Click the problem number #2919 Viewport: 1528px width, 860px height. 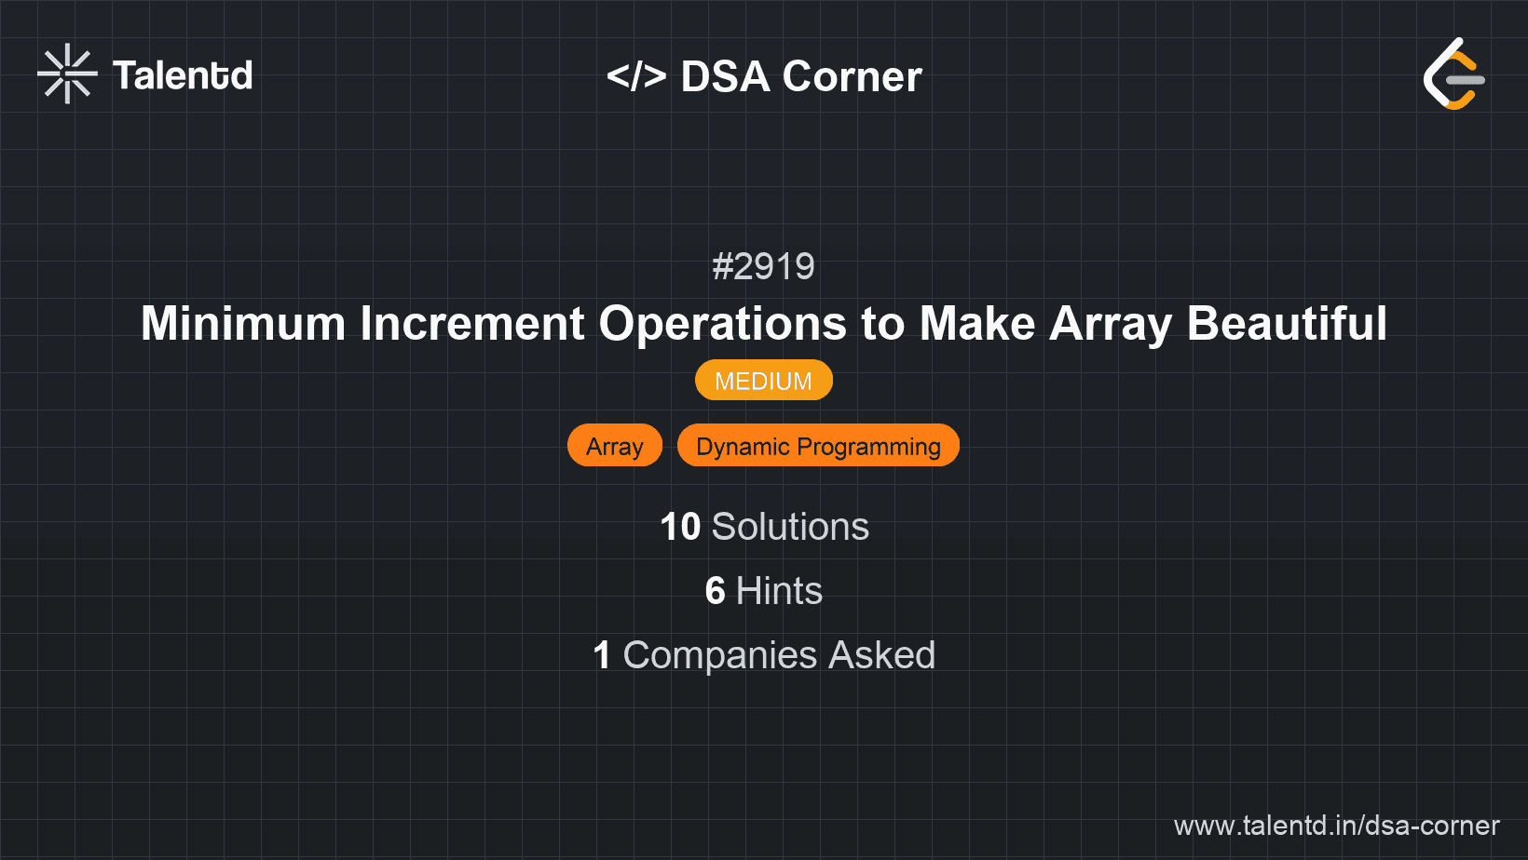[x=763, y=266]
